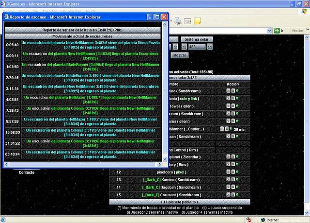Send message icon in Tower (elion) row
This screenshot has width=310, height=223.
(x=233, y=106)
